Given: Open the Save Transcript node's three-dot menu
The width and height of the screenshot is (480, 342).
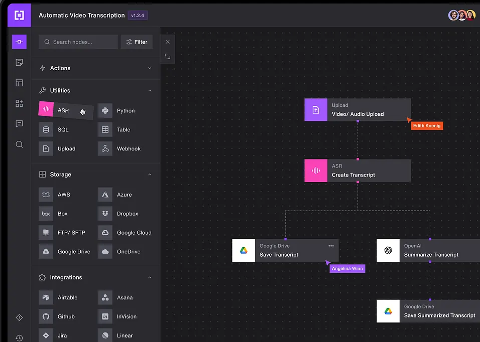Looking at the screenshot, I should click(x=331, y=246).
